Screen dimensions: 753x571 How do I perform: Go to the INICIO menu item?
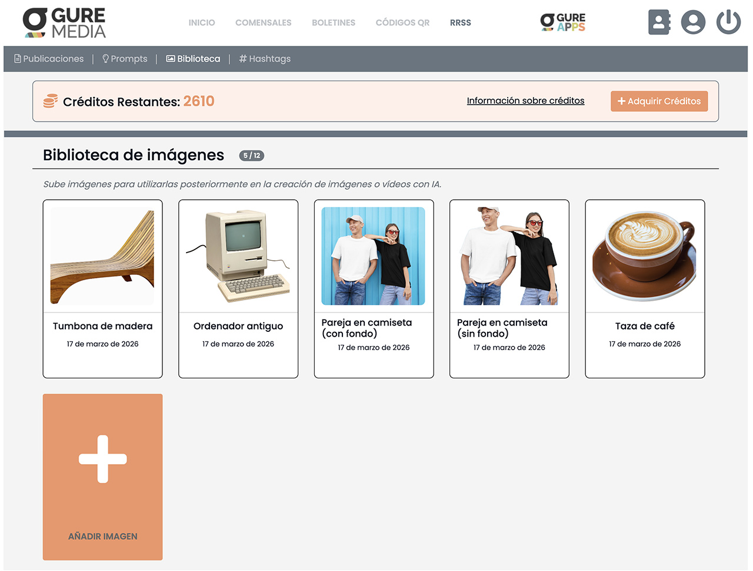tap(202, 23)
